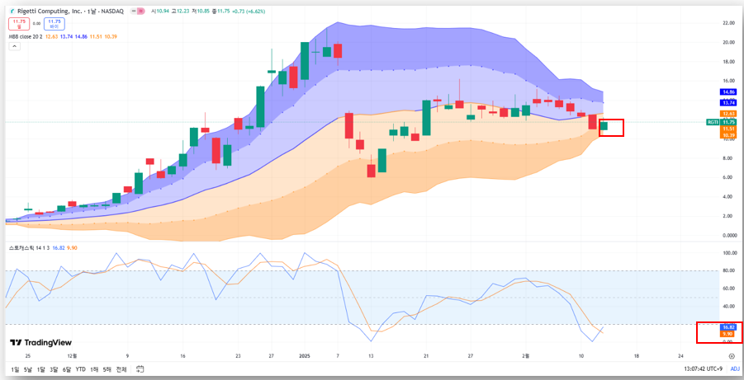
Task: Click the Rigetti Computing symbol logo icon
Action: click(12, 12)
